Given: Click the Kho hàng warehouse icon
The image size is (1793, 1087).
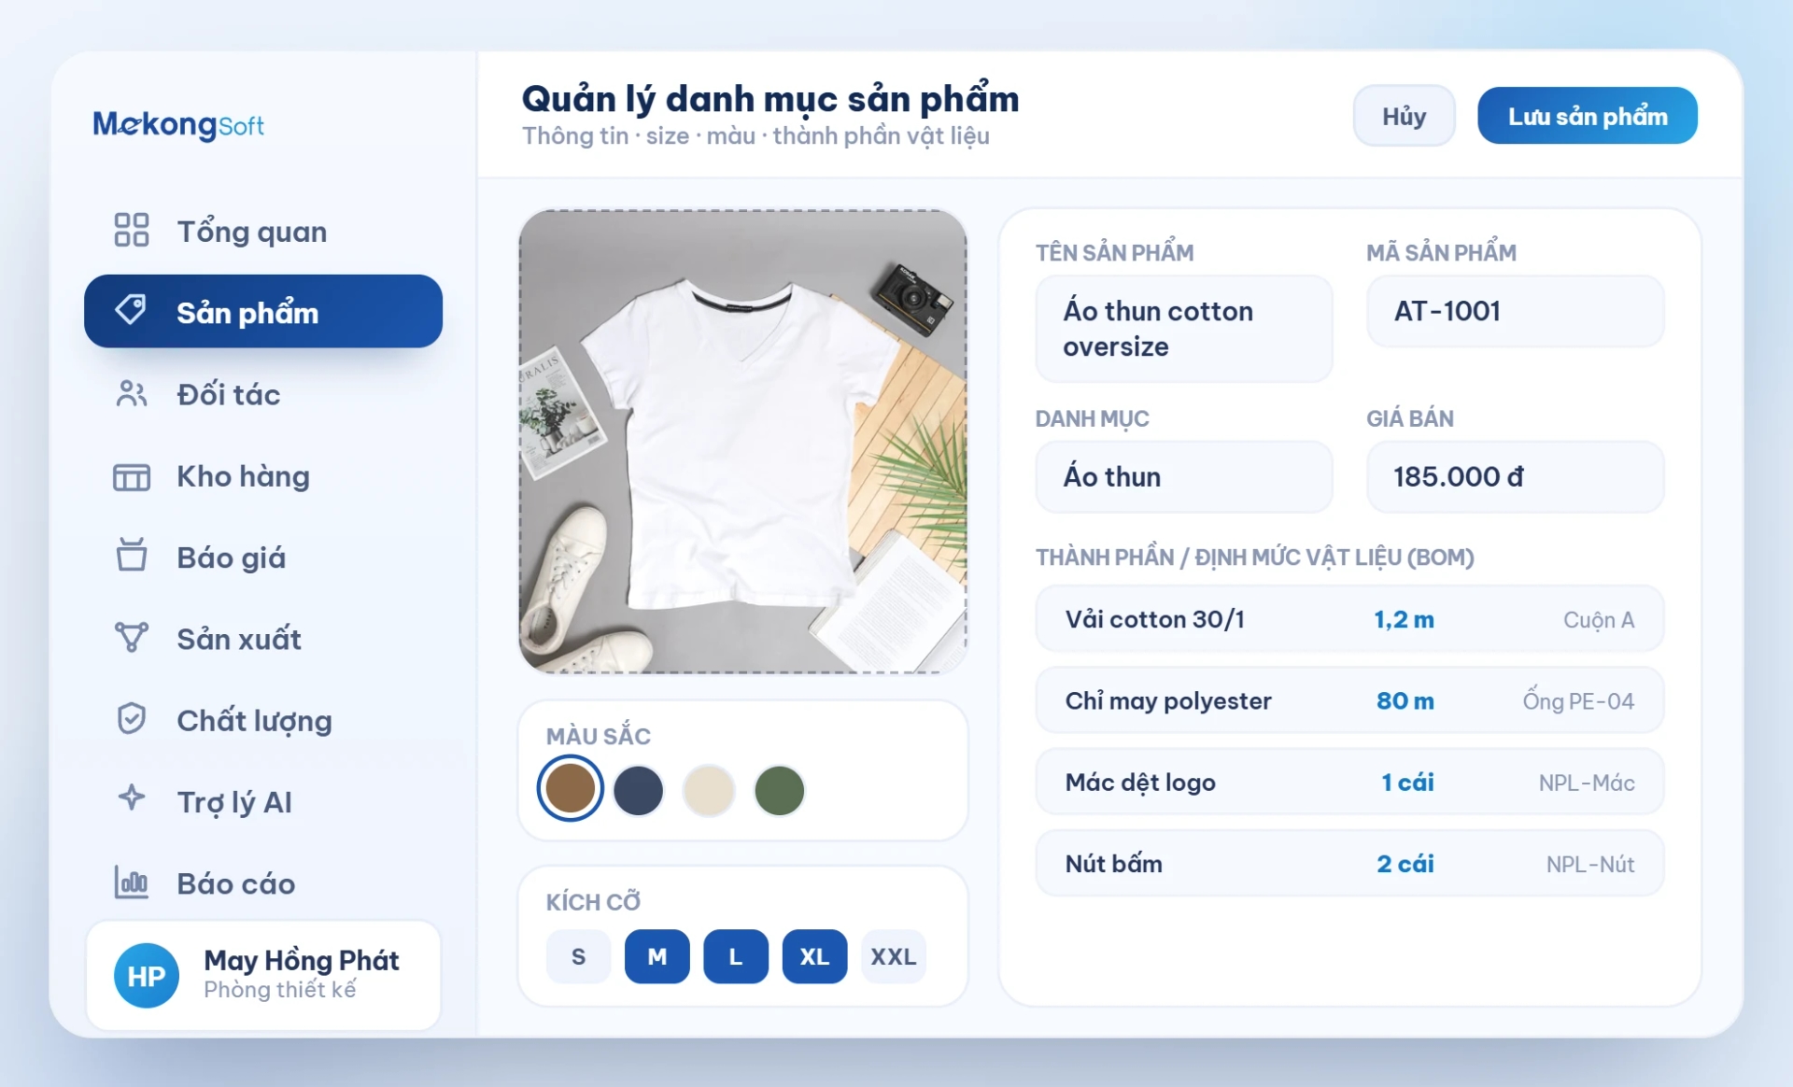Looking at the screenshot, I should click(x=131, y=476).
